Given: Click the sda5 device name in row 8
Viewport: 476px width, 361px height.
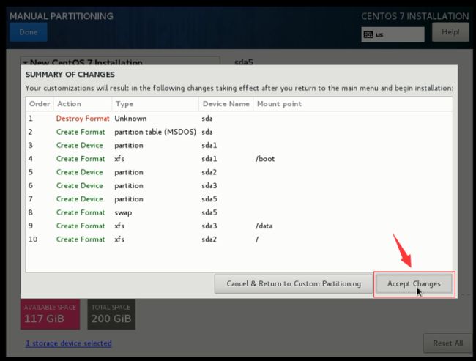Looking at the screenshot, I should point(209,212).
